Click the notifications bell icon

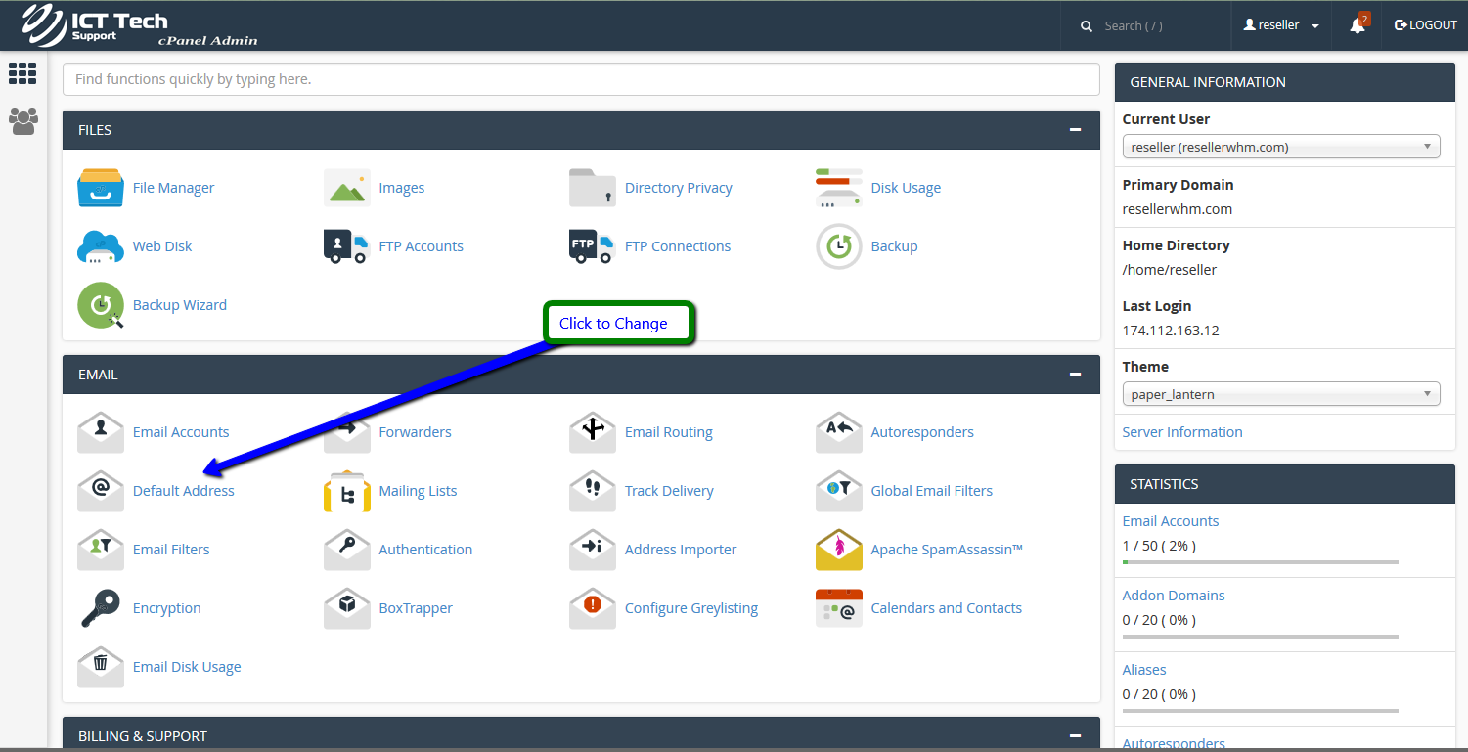(1357, 25)
